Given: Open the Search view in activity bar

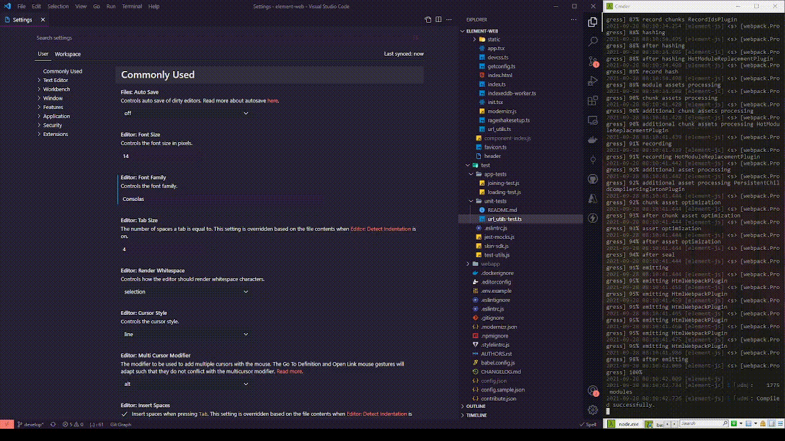Looking at the screenshot, I should point(592,42).
